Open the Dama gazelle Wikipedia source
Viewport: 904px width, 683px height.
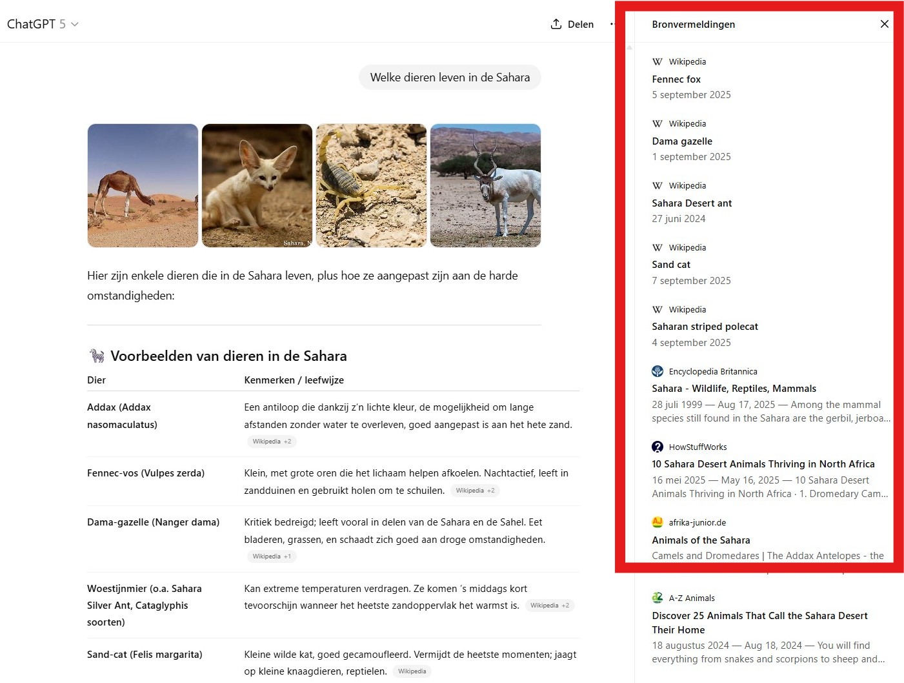682,141
